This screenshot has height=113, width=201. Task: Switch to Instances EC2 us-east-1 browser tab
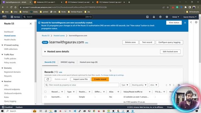pos(47,2)
